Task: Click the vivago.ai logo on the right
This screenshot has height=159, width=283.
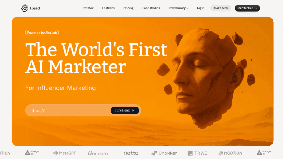Action: coord(264,153)
